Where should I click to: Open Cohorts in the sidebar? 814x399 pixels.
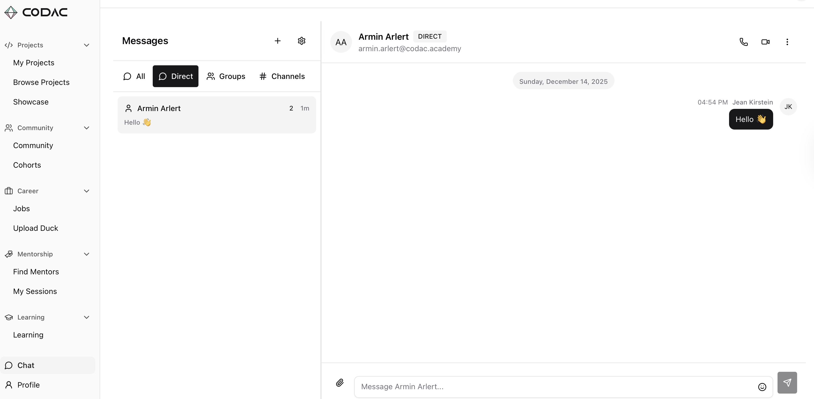click(x=27, y=165)
